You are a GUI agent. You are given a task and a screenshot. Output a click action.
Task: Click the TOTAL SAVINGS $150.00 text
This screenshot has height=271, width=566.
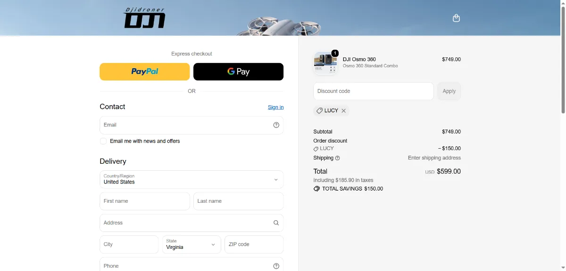click(353, 189)
